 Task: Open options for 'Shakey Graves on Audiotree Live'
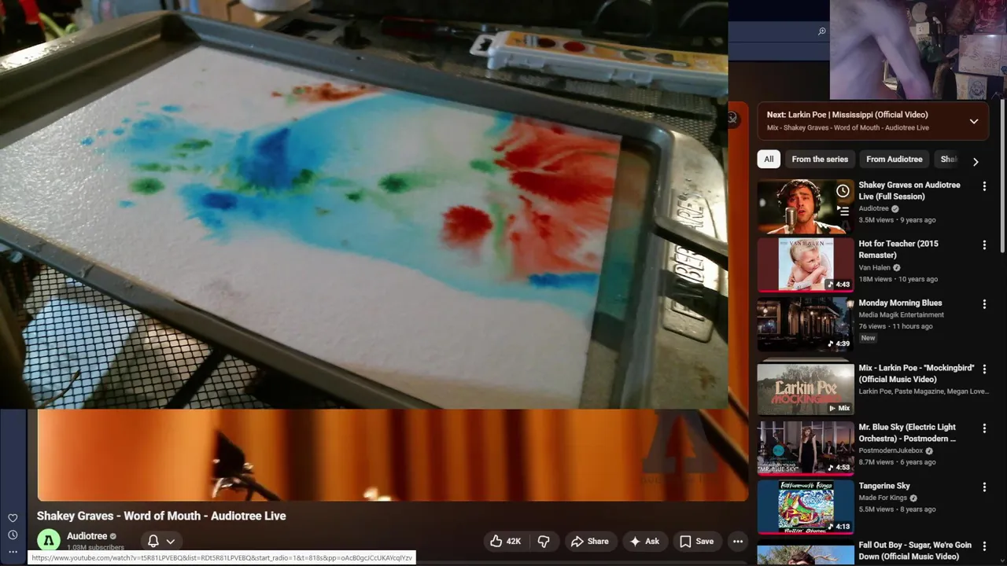pyautogui.click(x=984, y=186)
